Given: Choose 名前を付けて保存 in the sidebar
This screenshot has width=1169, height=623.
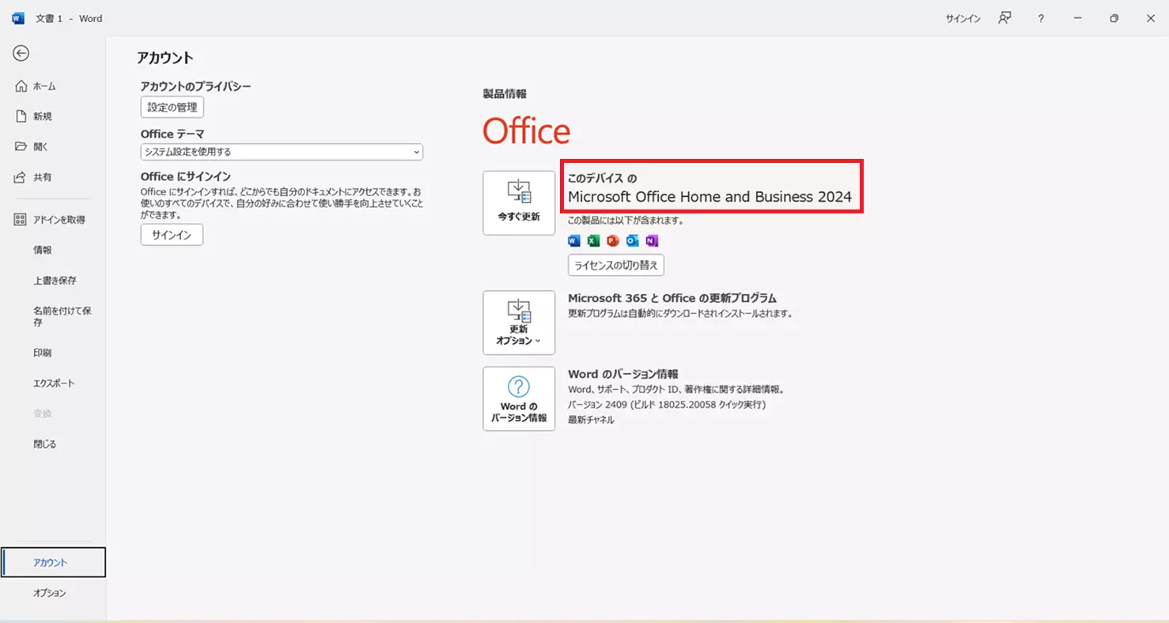Looking at the screenshot, I should pyautogui.click(x=62, y=316).
